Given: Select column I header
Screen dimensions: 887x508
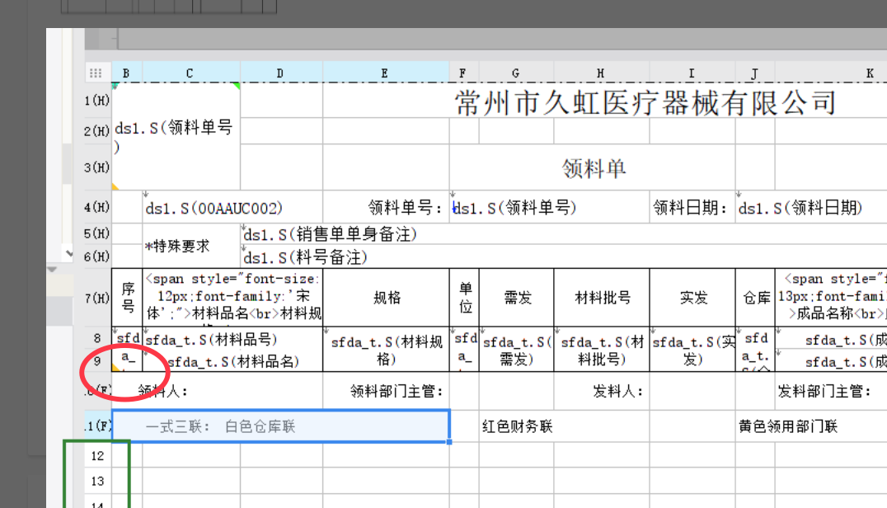Looking at the screenshot, I should click(692, 73).
